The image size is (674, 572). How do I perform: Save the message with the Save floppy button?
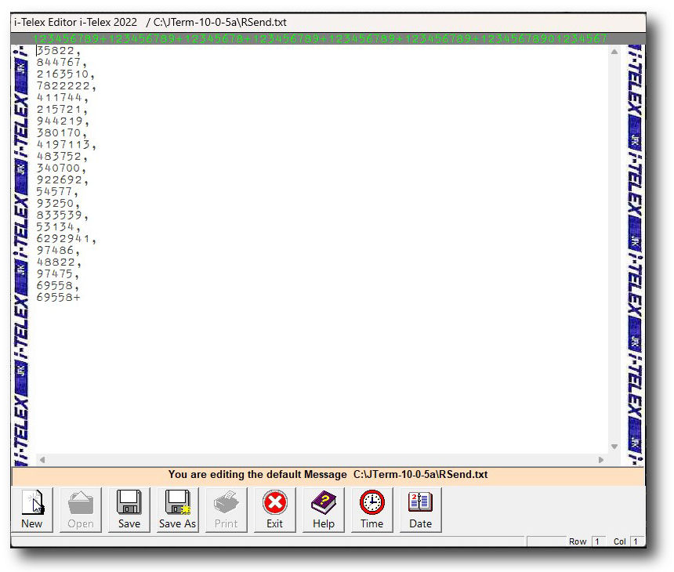(x=129, y=509)
